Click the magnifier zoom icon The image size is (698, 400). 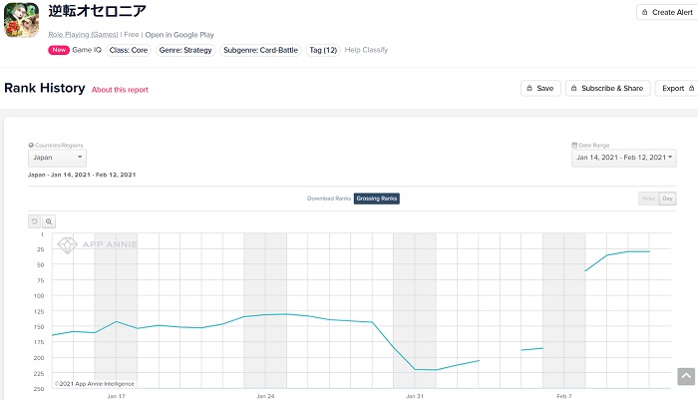49,221
